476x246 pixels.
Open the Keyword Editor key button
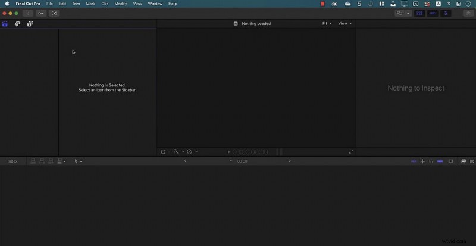coord(41,13)
